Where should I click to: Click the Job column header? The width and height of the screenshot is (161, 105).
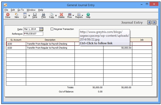[142, 40]
